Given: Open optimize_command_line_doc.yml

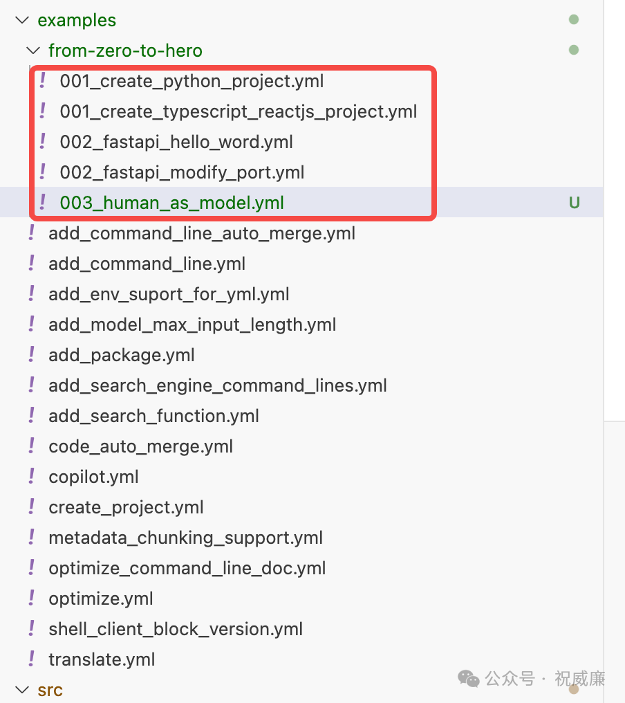Looking at the screenshot, I should point(187,569).
